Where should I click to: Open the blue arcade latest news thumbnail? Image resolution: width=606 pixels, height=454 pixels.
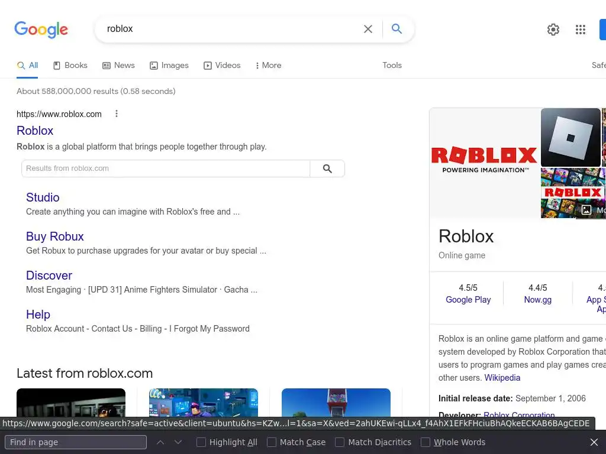pyautogui.click(x=204, y=403)
